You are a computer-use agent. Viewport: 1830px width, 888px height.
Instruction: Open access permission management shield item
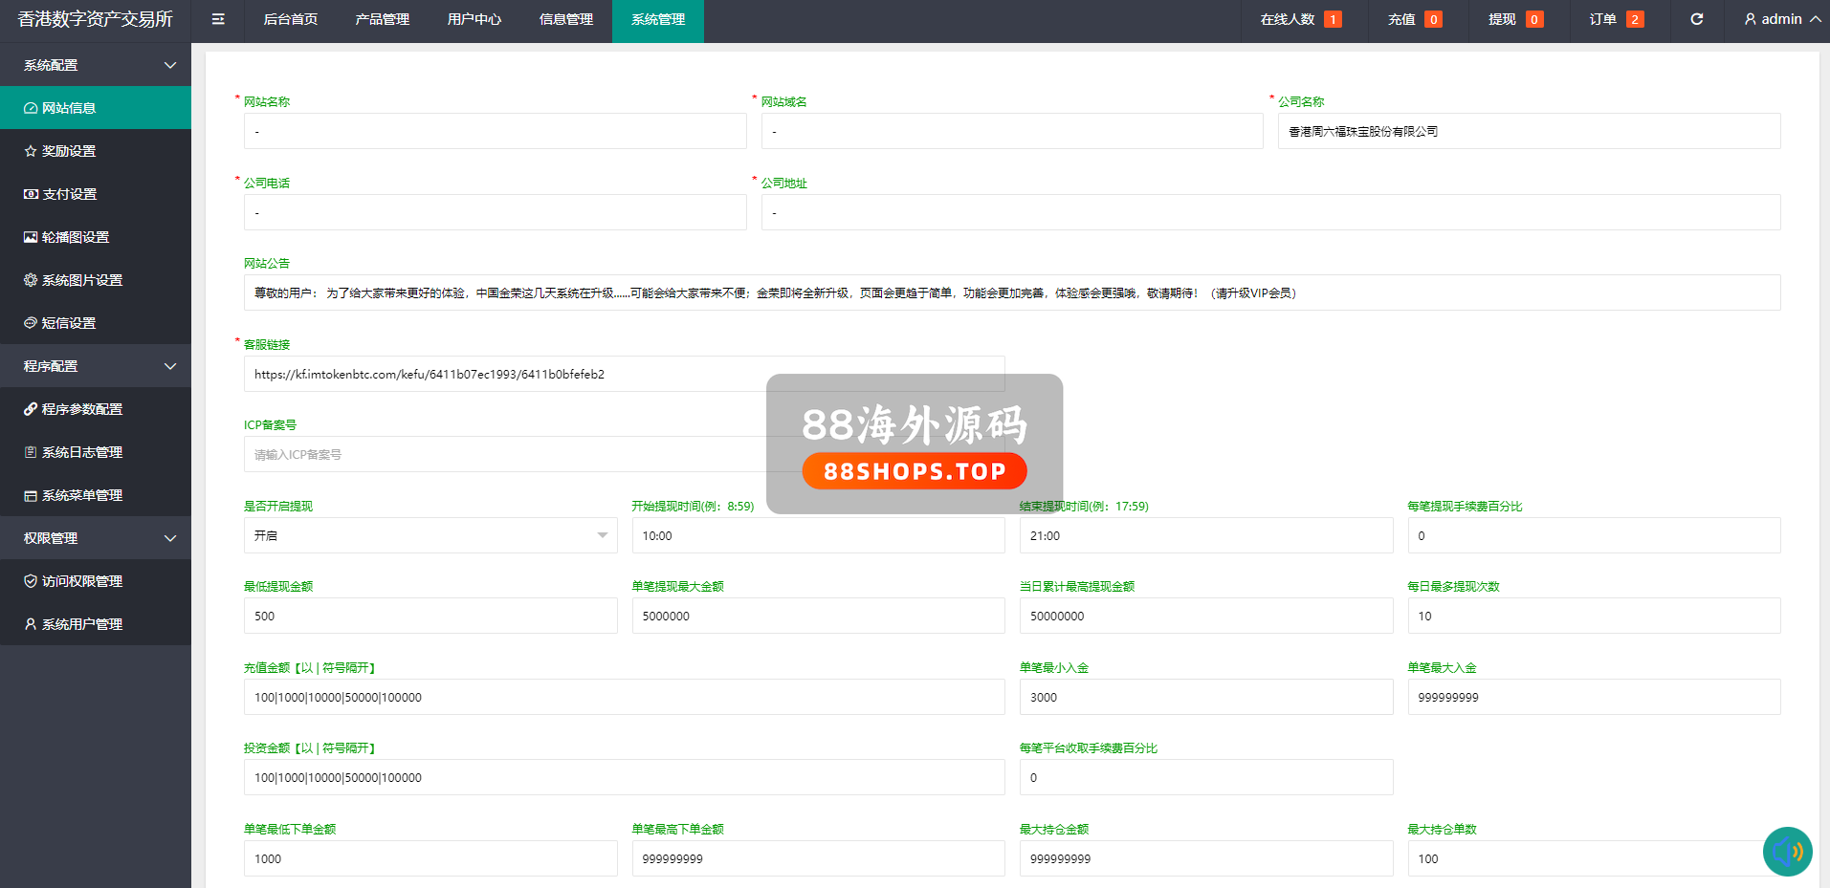[81, 581]
